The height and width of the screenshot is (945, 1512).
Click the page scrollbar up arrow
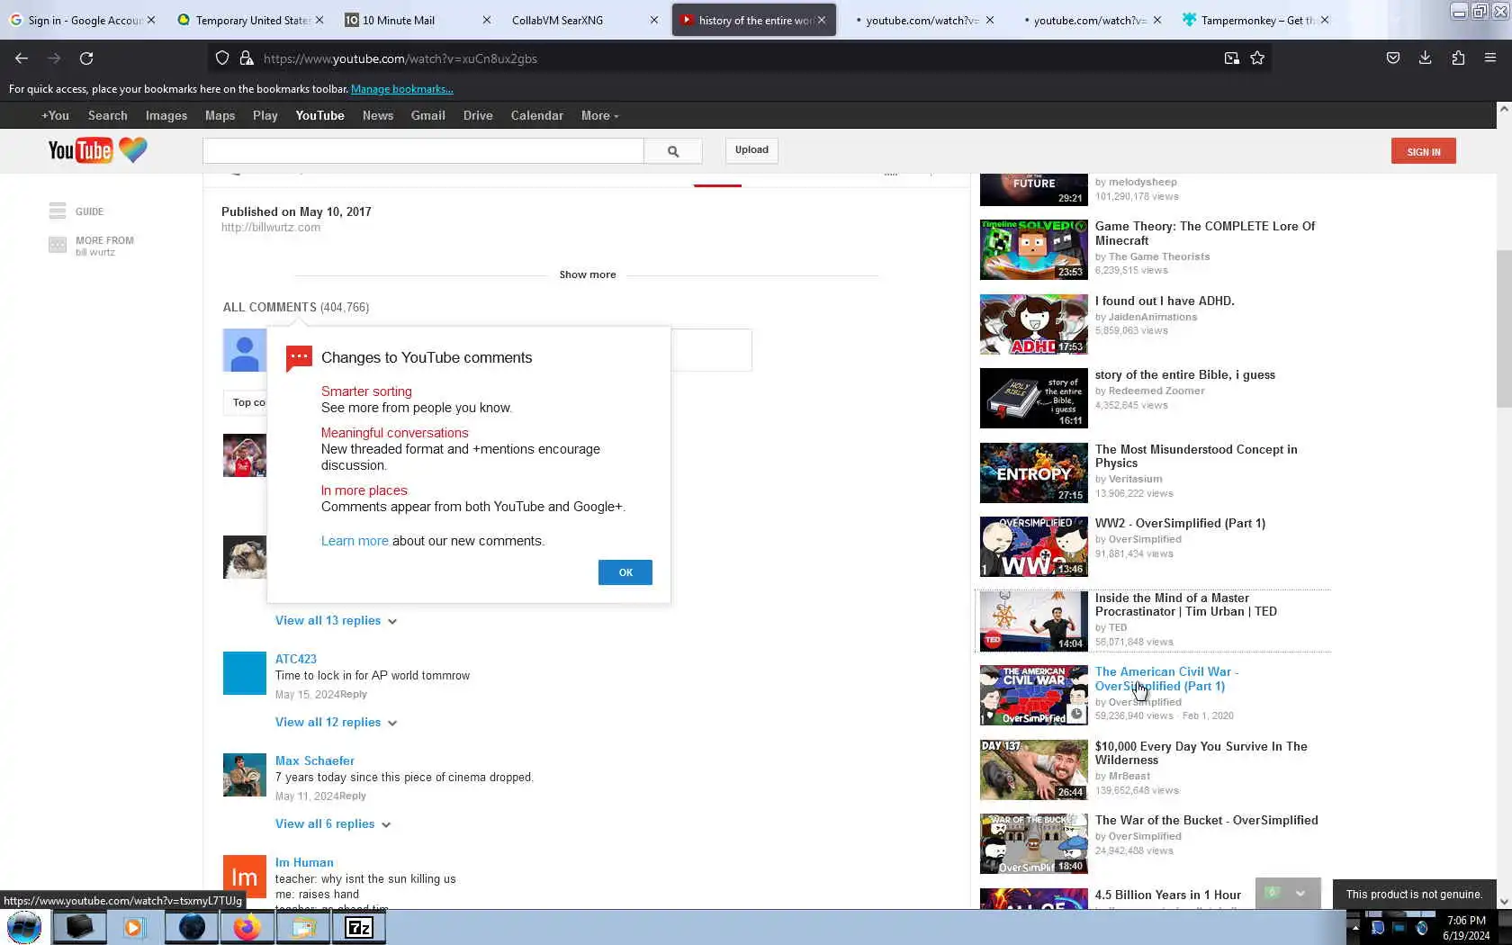point(1503,109)
